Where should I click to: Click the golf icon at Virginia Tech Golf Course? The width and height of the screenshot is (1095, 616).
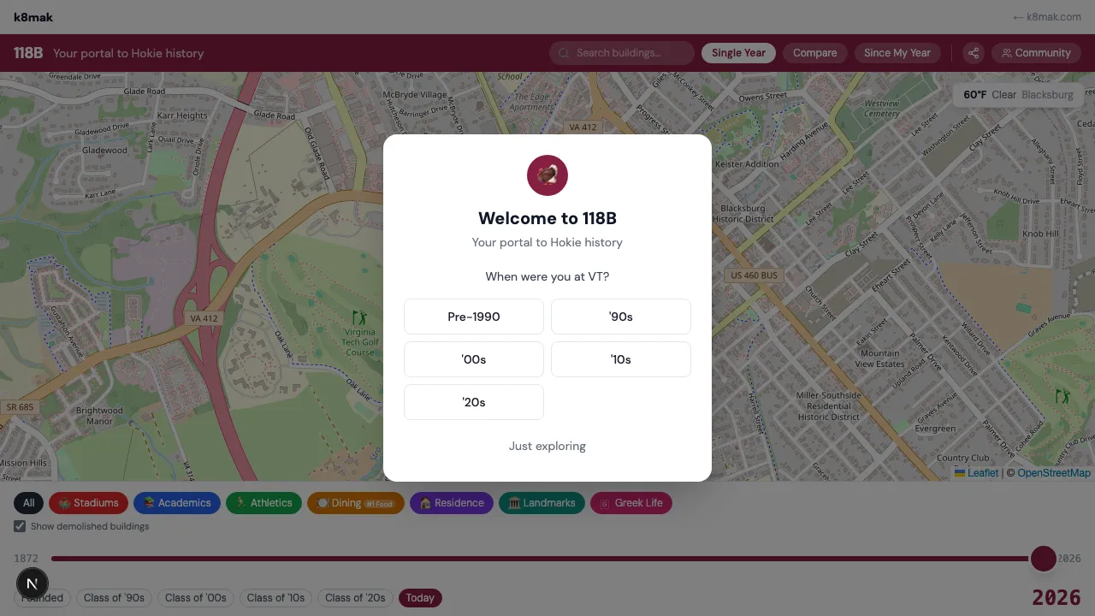coord(360,318)
